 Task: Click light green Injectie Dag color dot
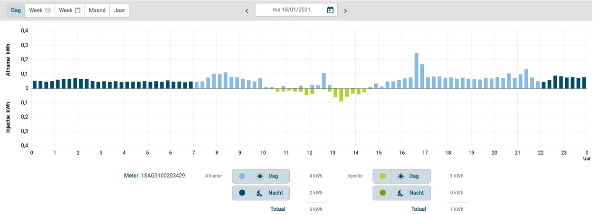pos(383,176)
